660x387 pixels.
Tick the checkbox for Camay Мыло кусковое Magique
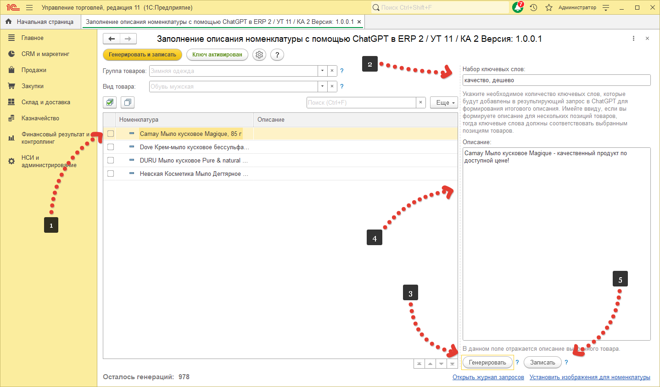pos(111,134)
